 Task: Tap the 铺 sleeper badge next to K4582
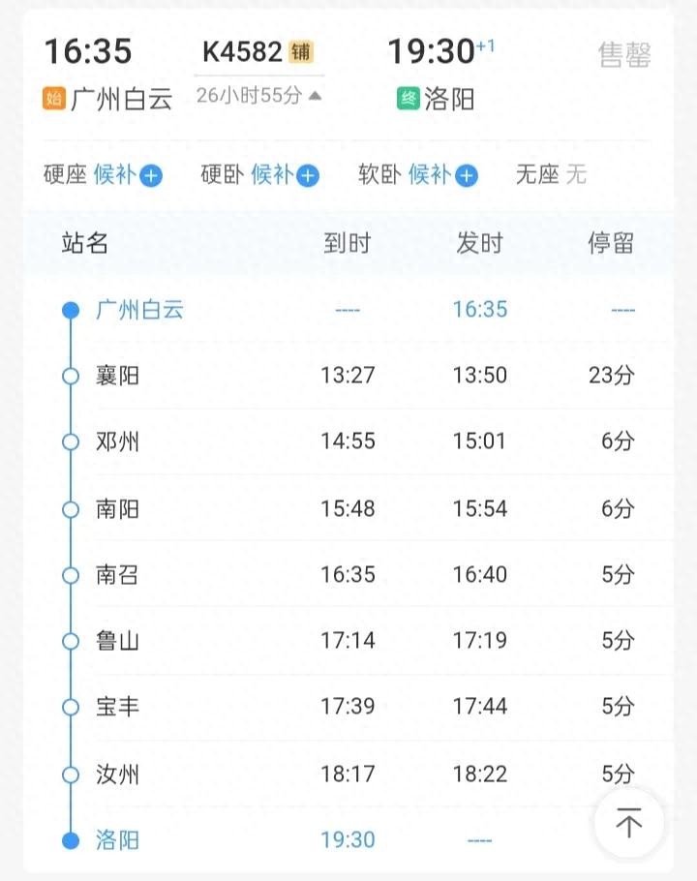[301, 51]
